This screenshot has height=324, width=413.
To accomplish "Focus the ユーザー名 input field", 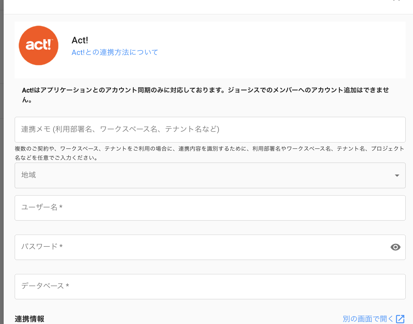I will point(210,208).
